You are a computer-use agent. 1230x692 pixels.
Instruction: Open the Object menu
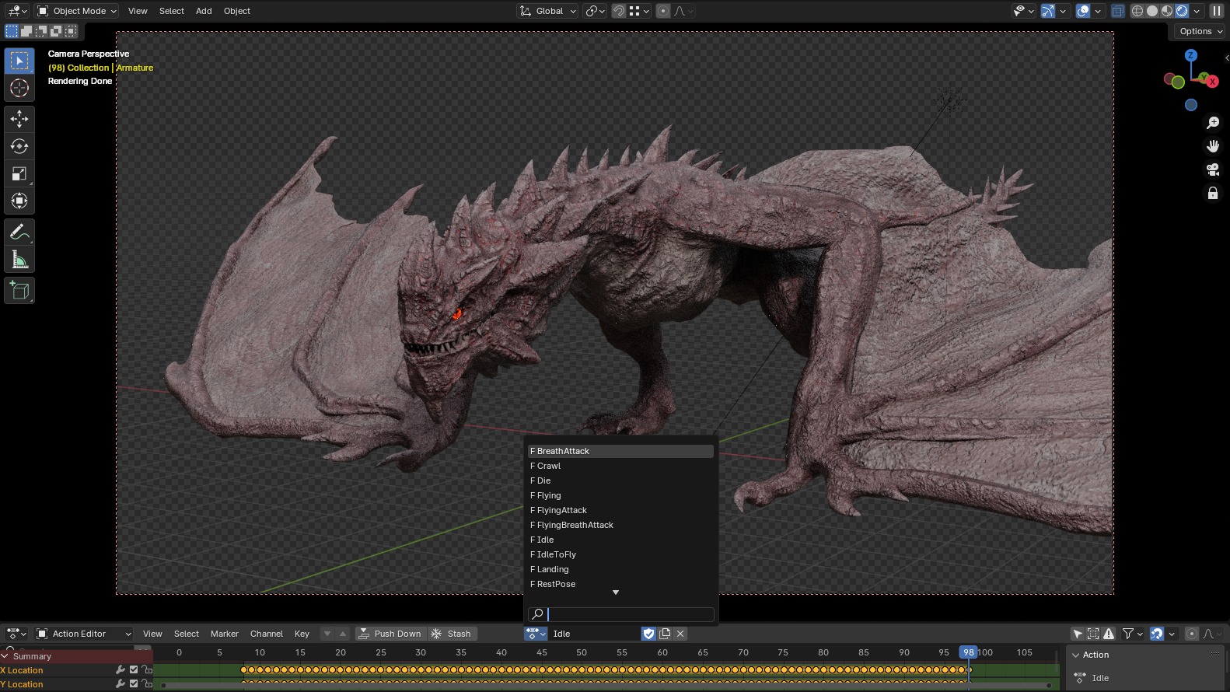237,11
